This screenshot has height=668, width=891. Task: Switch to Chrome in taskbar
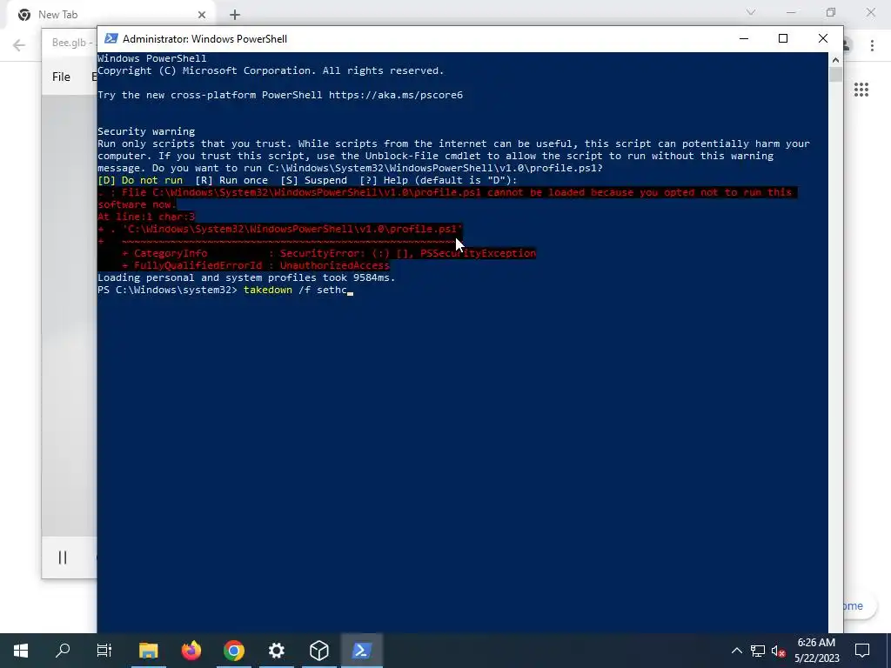point(233,651)
